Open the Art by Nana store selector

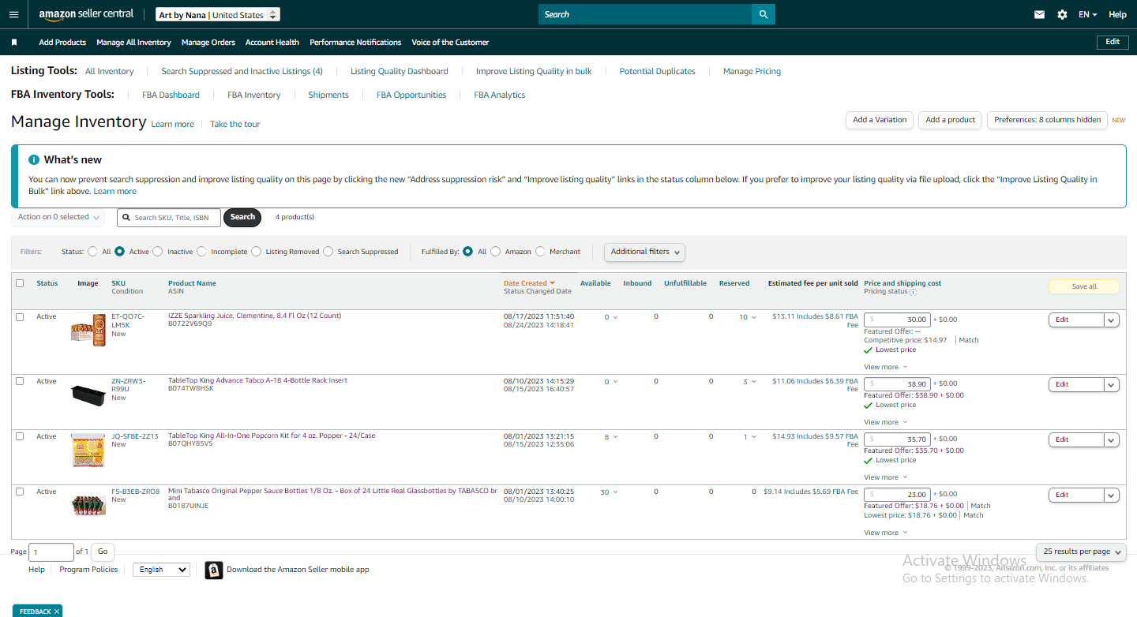coord(218,15)
